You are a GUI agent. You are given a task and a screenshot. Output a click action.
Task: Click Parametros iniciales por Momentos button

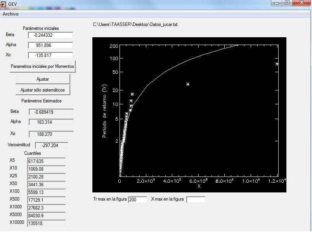pyautogui.click(x=42, y=66)
